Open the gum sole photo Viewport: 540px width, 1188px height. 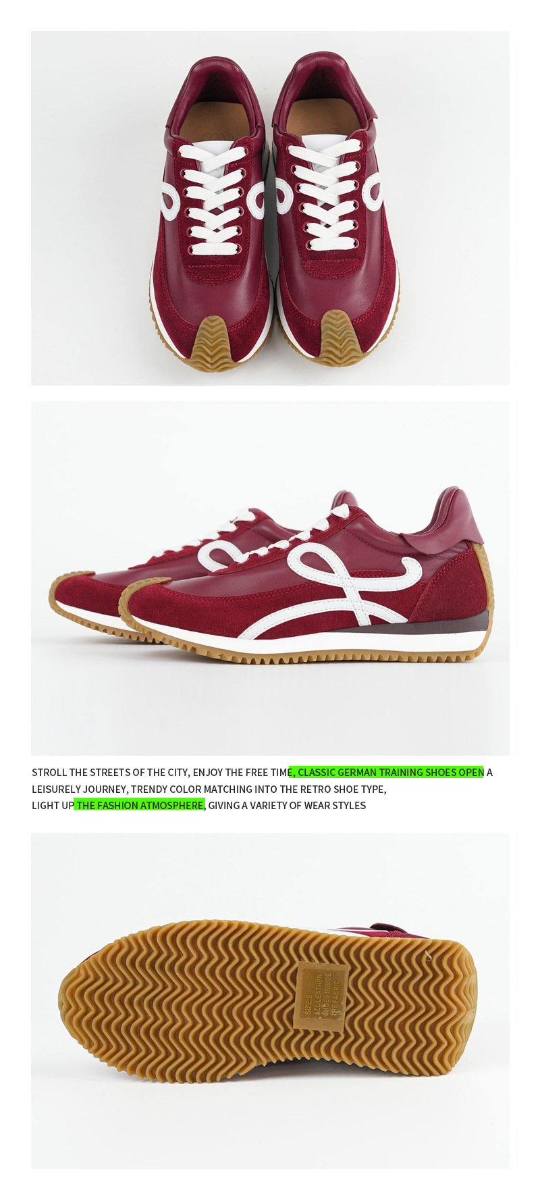(270, 1000)
